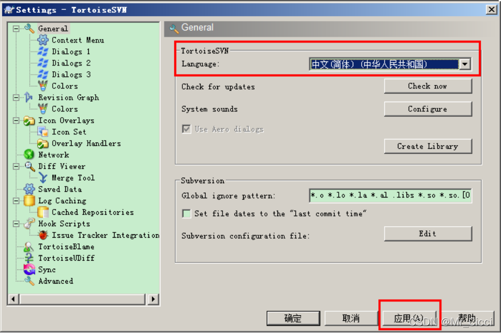The height and width of the screenshot is (333, 501).
Task: Click the Global ignore pattern field
Action: [x=390, y=195]
